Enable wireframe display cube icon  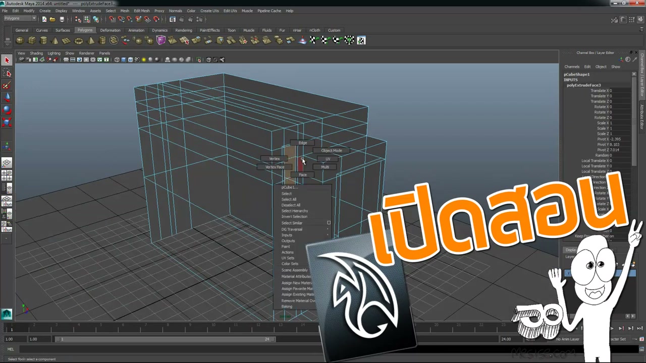(x=117, y=59)
